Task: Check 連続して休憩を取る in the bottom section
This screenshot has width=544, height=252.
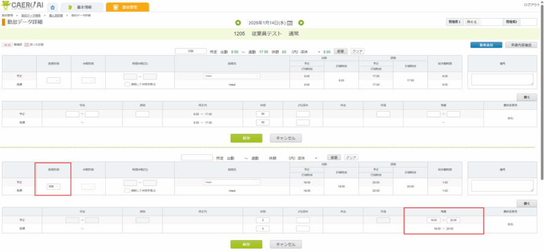Action: point(126,189)
